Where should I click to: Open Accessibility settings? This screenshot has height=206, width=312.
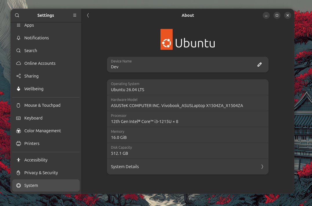click(x=46, y=160)
